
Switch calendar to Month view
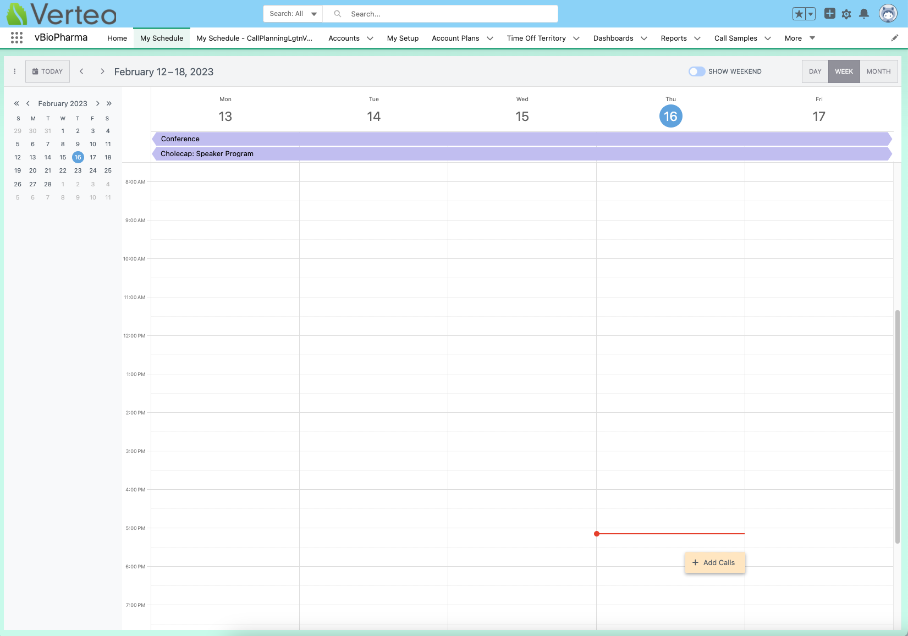878,71
